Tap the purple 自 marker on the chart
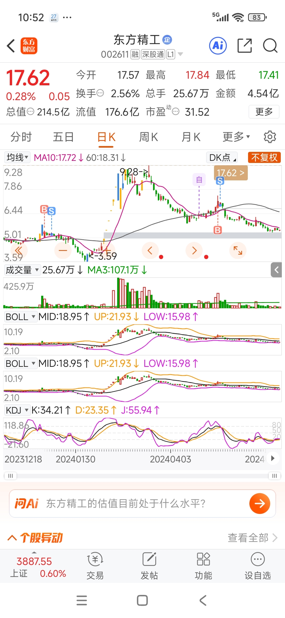The image size is (285, 618). 199,180
